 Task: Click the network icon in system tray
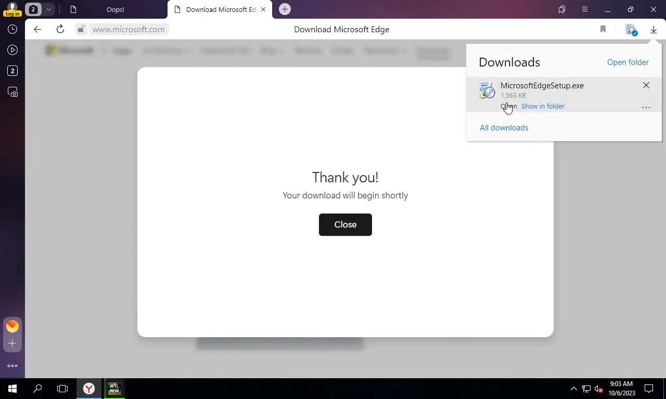[586, 389]
